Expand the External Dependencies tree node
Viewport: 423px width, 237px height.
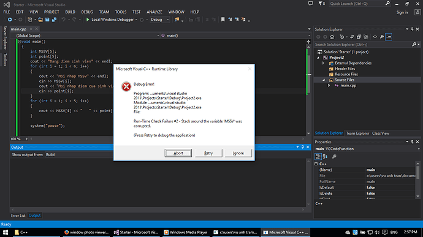point(324,63)
